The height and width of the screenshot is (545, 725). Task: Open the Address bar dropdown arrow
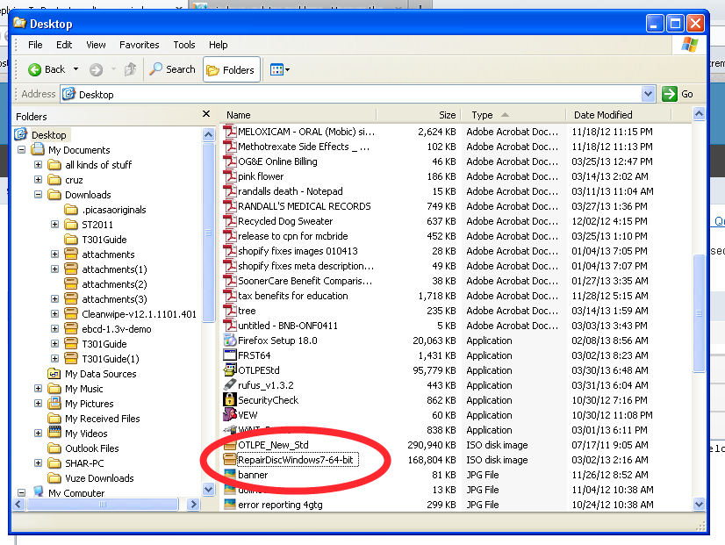(x=648, y=94)
